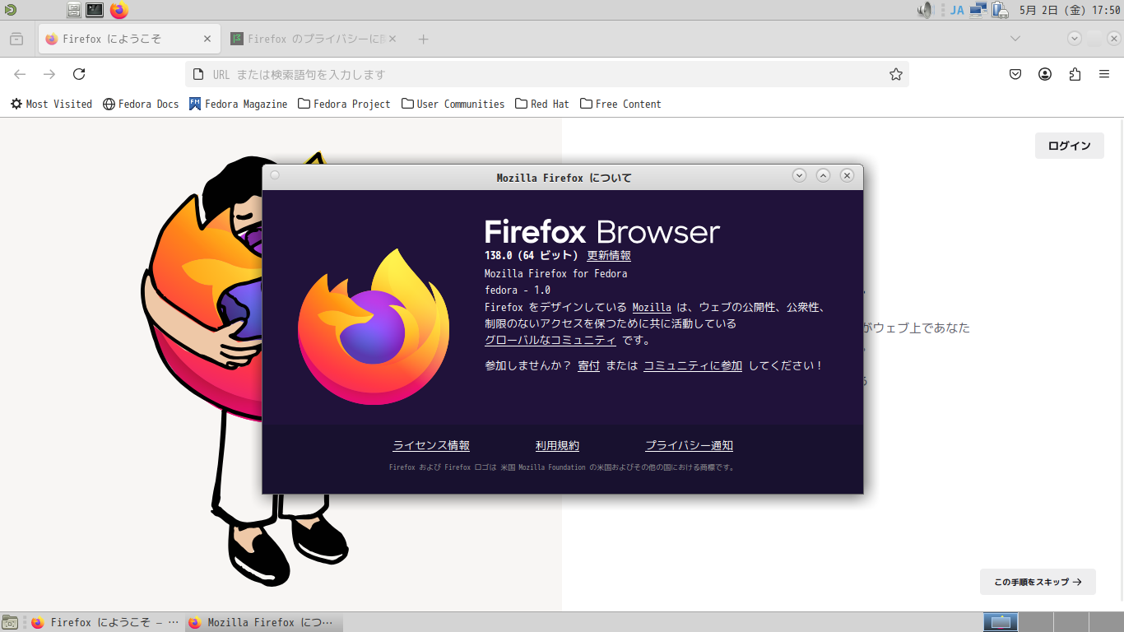Image resolution: width=1124 pixels, height=632 pixels.
Task: Open the JA input method indicator
Action: (x=957, y=11)
